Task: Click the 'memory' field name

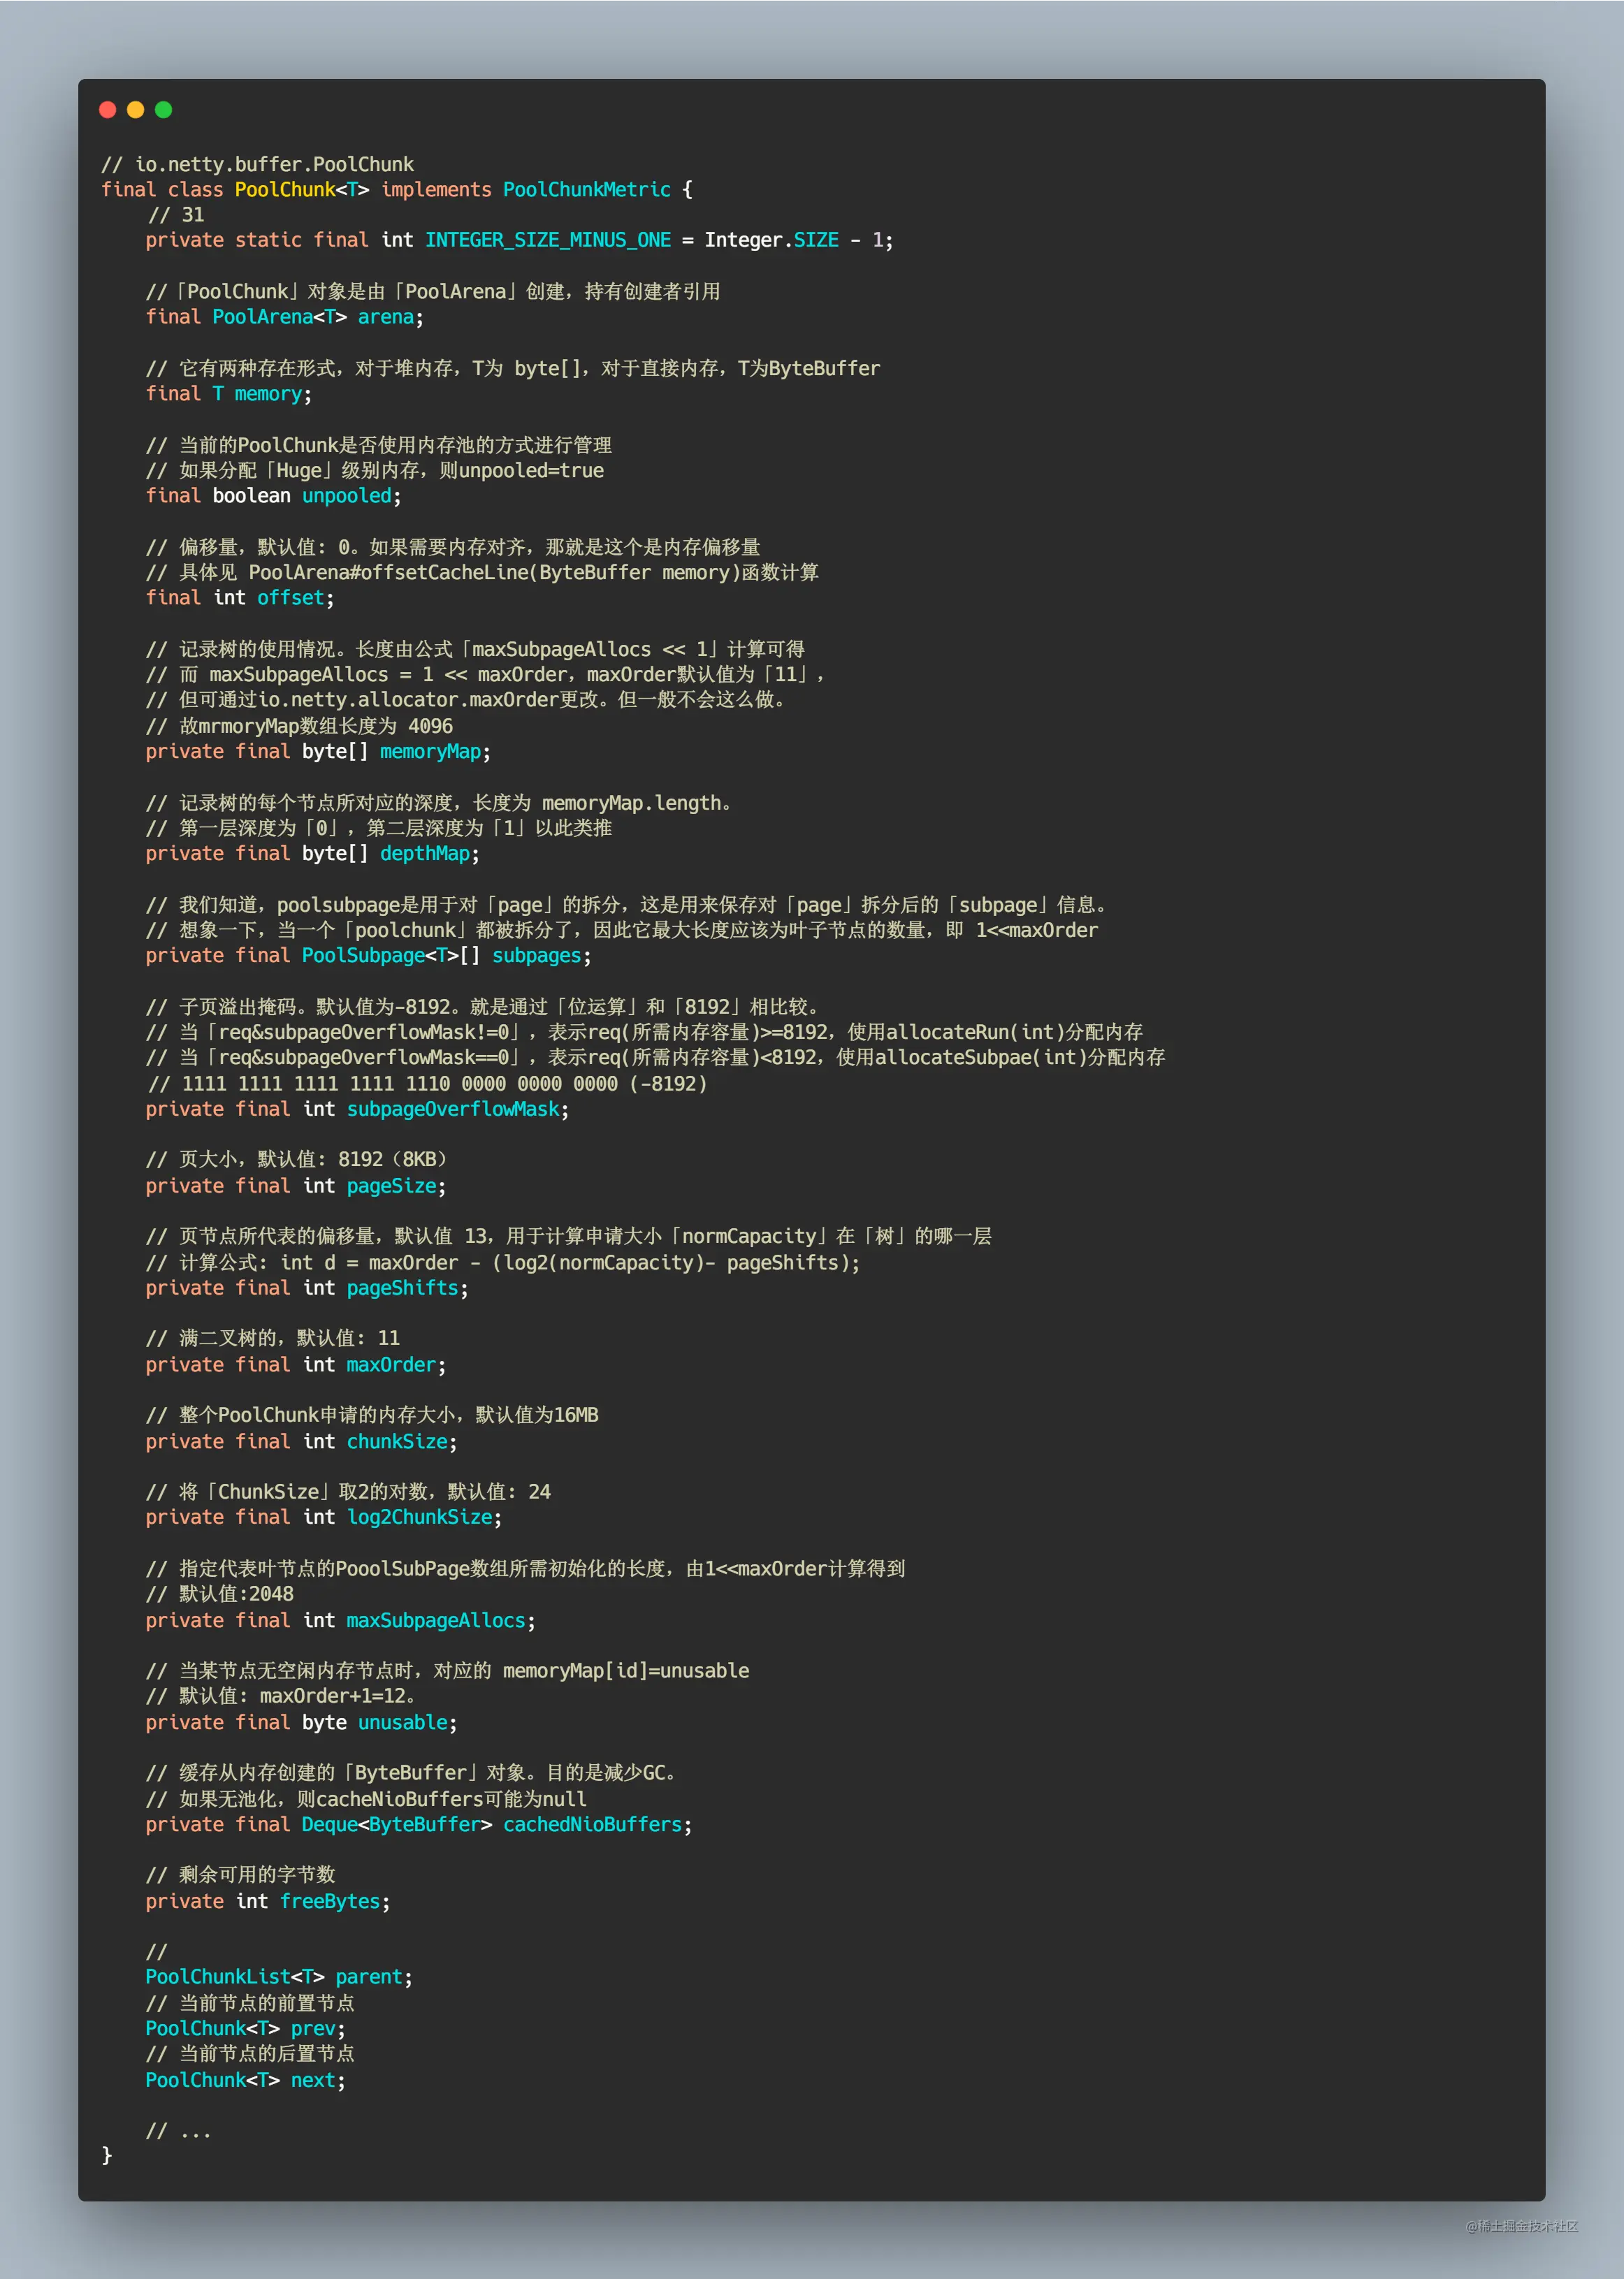Action: 268,394
